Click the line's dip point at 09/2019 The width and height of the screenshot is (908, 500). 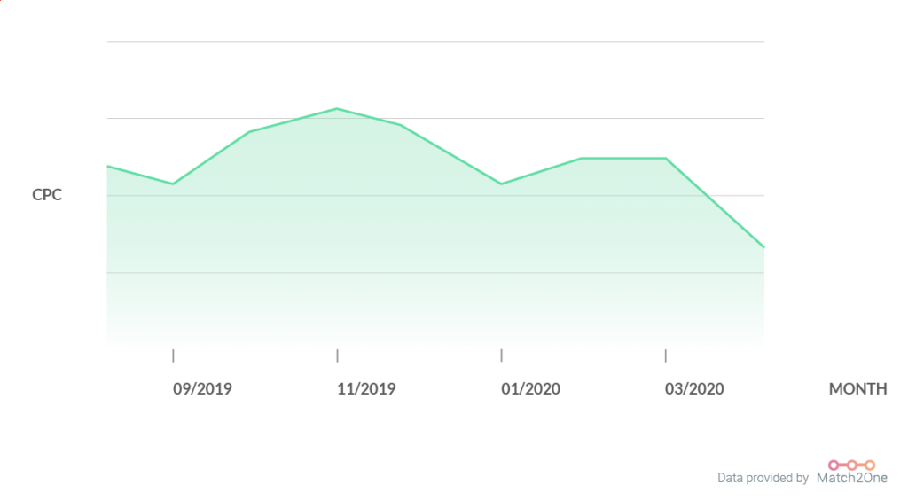(173, 184)
